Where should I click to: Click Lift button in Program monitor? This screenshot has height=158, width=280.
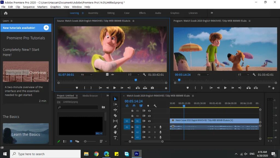249,88
